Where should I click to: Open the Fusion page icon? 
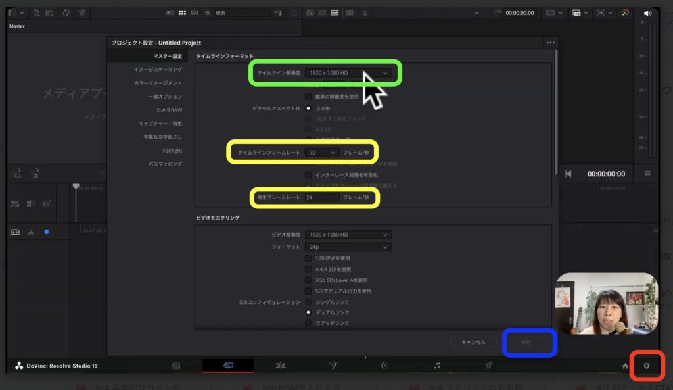coord(333,365)
